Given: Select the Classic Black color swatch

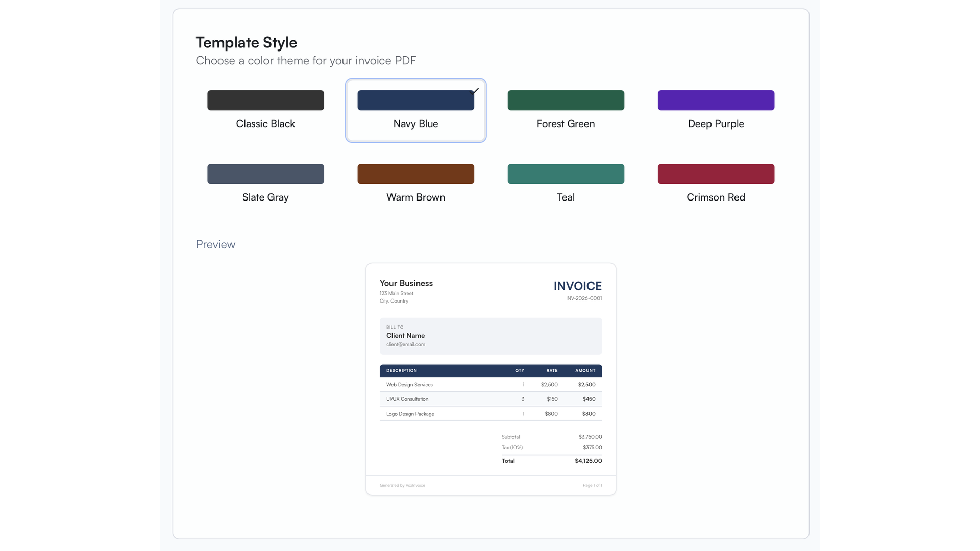Looking at the screenshot, I should point(265,100).
